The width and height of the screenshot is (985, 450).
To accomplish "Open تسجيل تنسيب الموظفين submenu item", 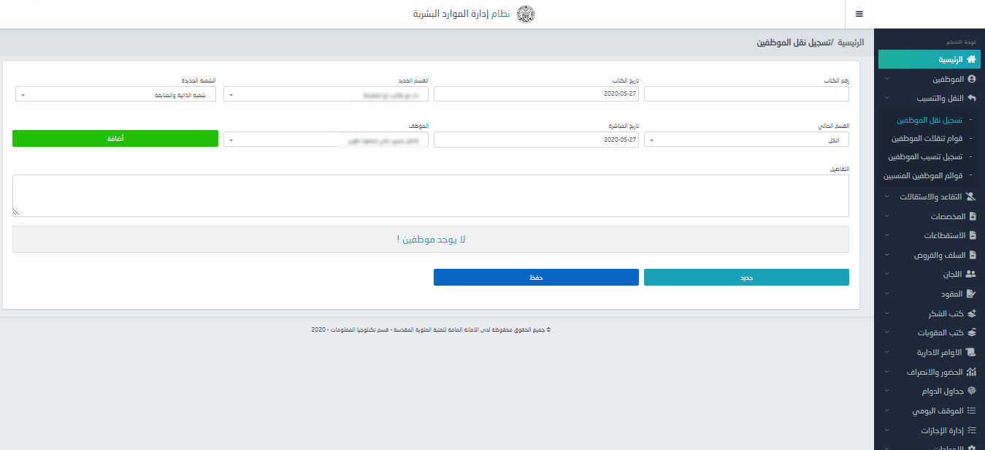I will tap(925, 156).
